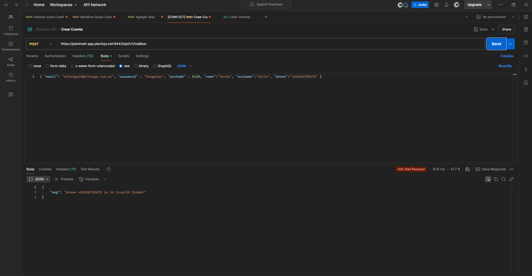Add a new request tab with plus

tap(266, 17)
